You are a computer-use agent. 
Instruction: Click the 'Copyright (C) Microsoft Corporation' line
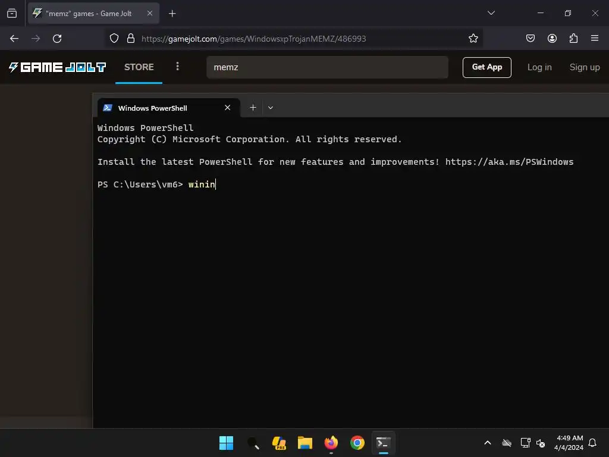(x=249, y=139)
